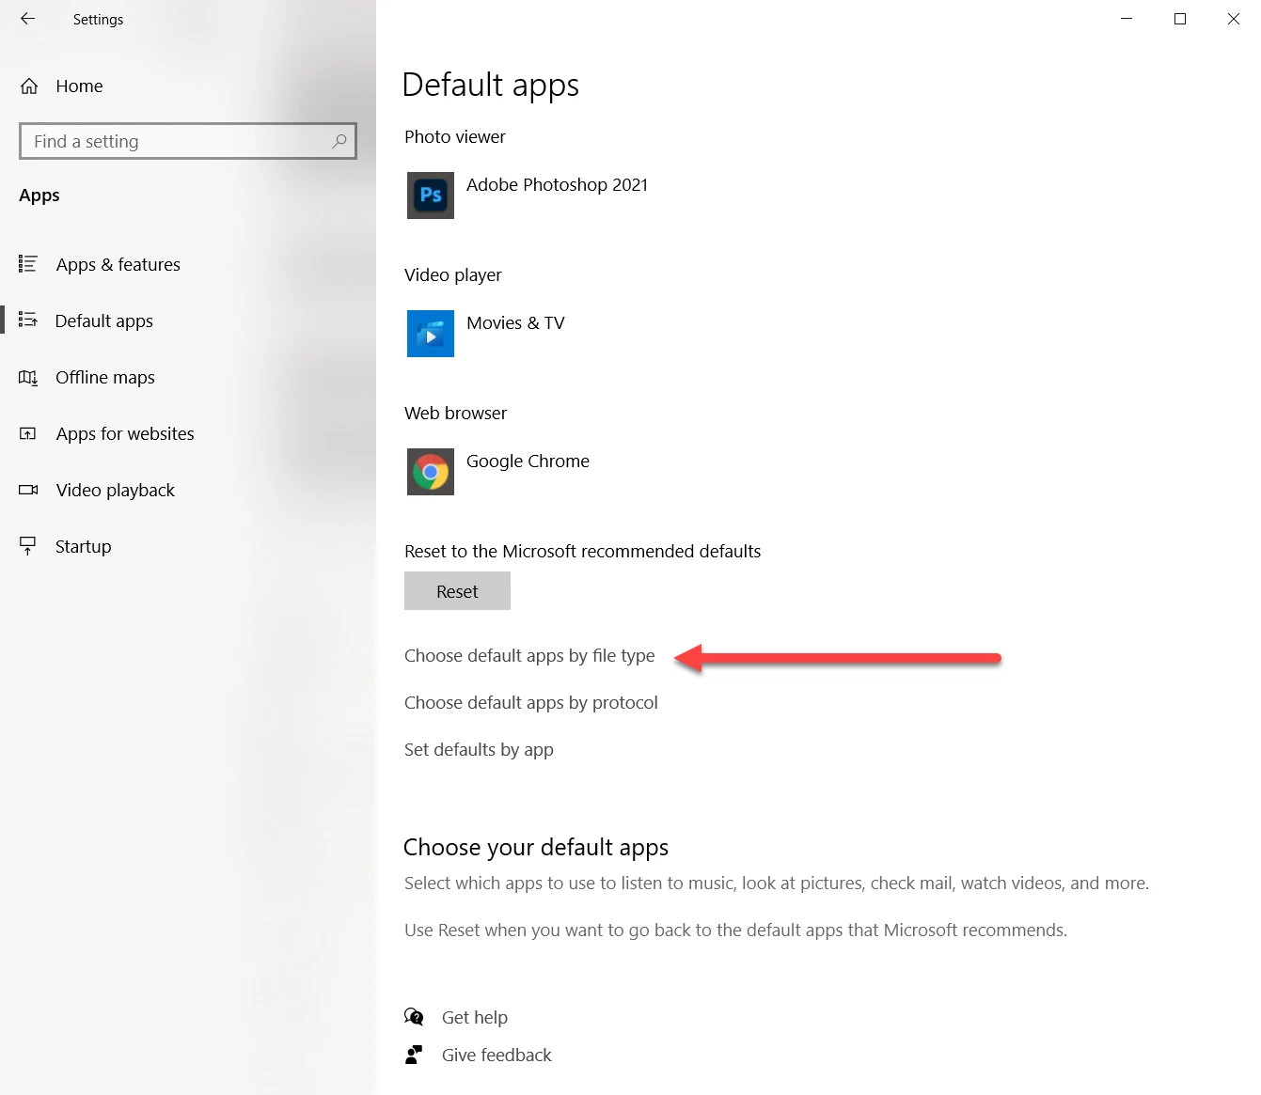Click the Get help chat icon

(x=414, y=1017)
